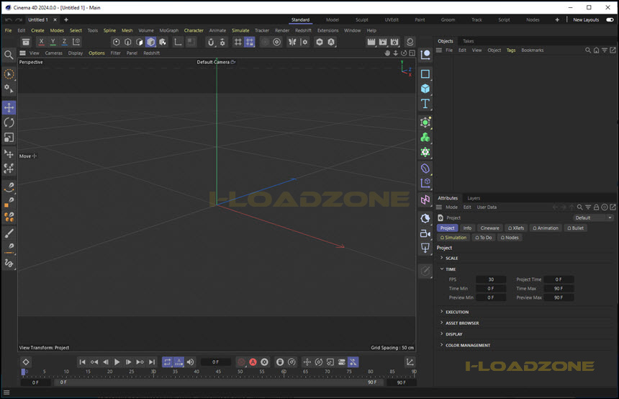Click the keyframe diamond icon

(26, 362)
